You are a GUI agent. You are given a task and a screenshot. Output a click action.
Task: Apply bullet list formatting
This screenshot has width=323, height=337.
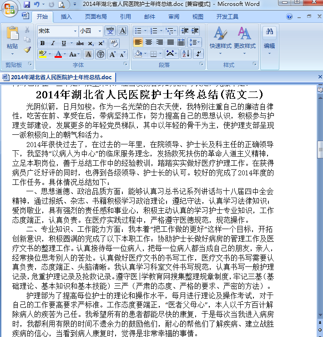(138, 31)
